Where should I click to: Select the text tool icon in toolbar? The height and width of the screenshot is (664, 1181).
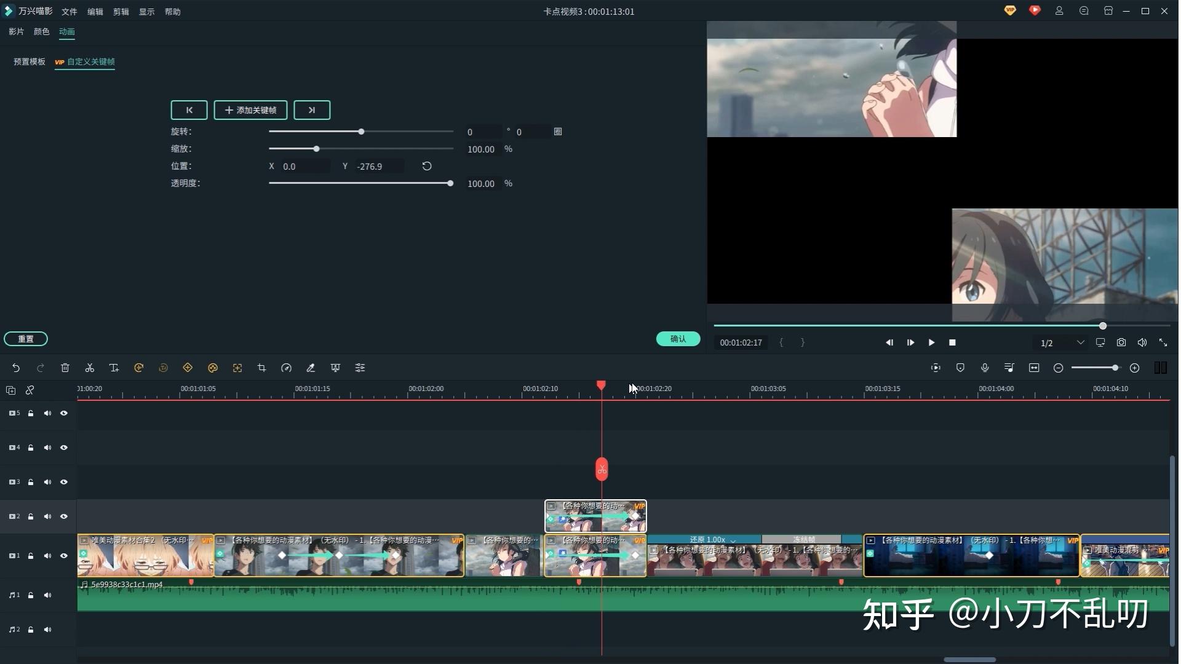[x=114, y=368]
